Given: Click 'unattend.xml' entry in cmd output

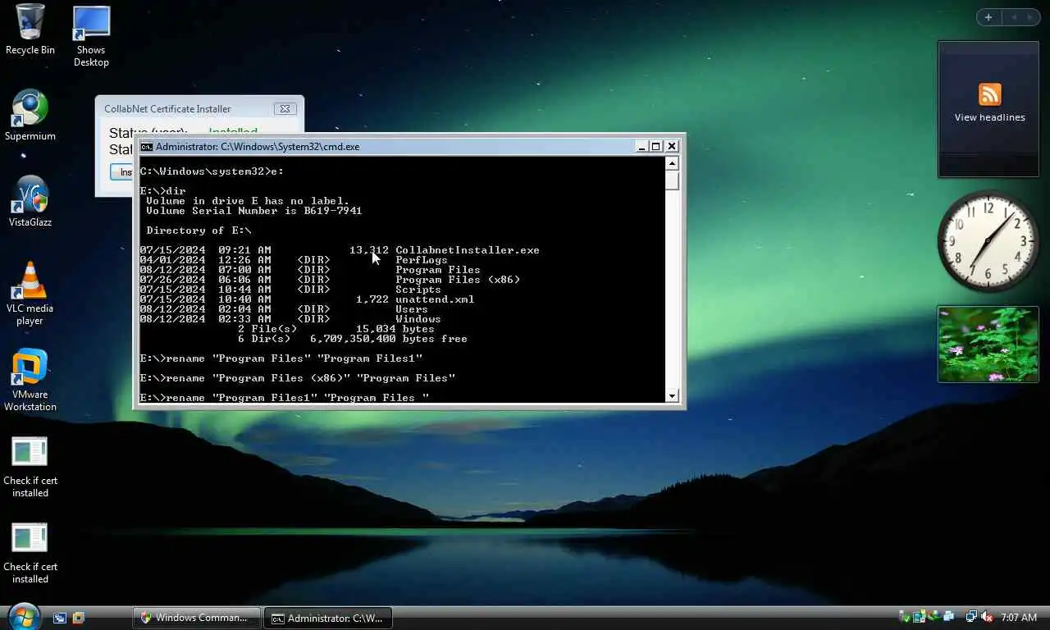Looking at the screenshot, I should pyautogui.click(x=435, y=299).
